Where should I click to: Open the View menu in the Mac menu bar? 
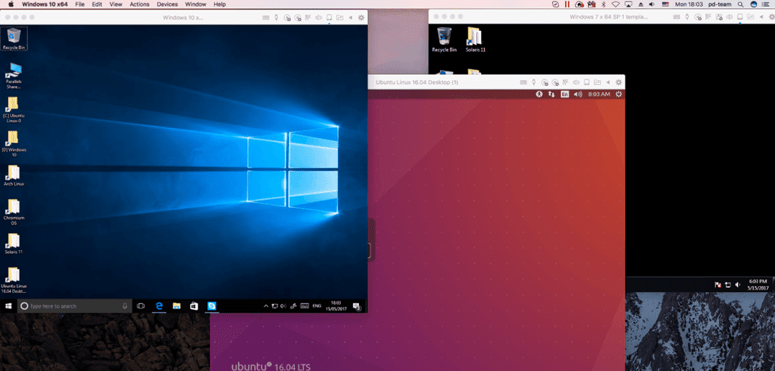[x=116, y=4]
